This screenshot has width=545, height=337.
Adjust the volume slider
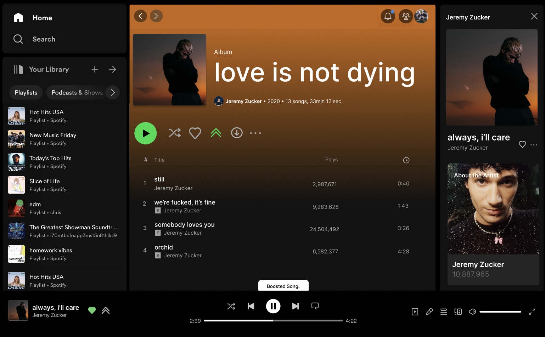pyautogui.click(x=500, y=312)
